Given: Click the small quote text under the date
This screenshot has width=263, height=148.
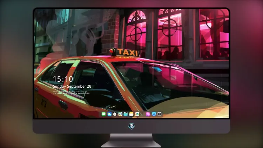Looking at the screenshot, I should [71, 93].
